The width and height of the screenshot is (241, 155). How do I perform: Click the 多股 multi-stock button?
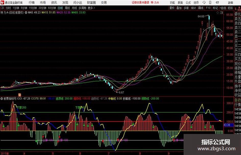pyautogui.click(x=186, y=8)
